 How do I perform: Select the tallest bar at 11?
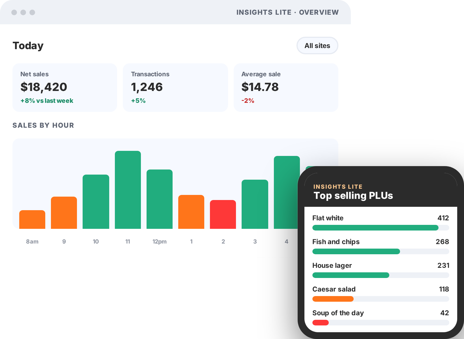[128, 190]
